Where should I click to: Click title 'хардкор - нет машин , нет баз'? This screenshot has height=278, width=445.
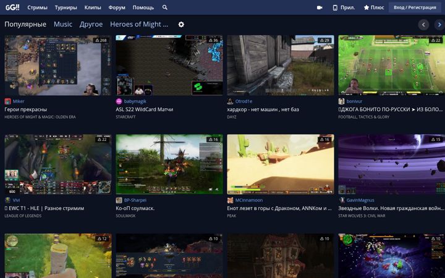(x=263, y=109)
